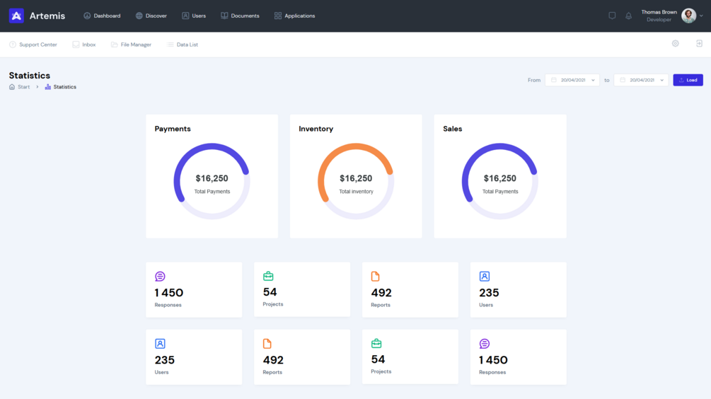The height and width of the screenshot is (399, 711).
Task: Open the Dashboard menu
Action: [x=102, y=16]
